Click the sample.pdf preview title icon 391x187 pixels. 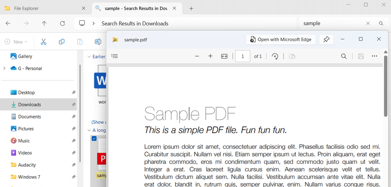[115, 40]
